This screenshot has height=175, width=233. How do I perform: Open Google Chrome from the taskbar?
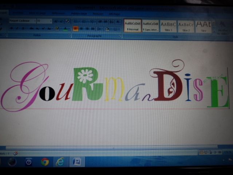pyautogui.click(x=45, y=162)
